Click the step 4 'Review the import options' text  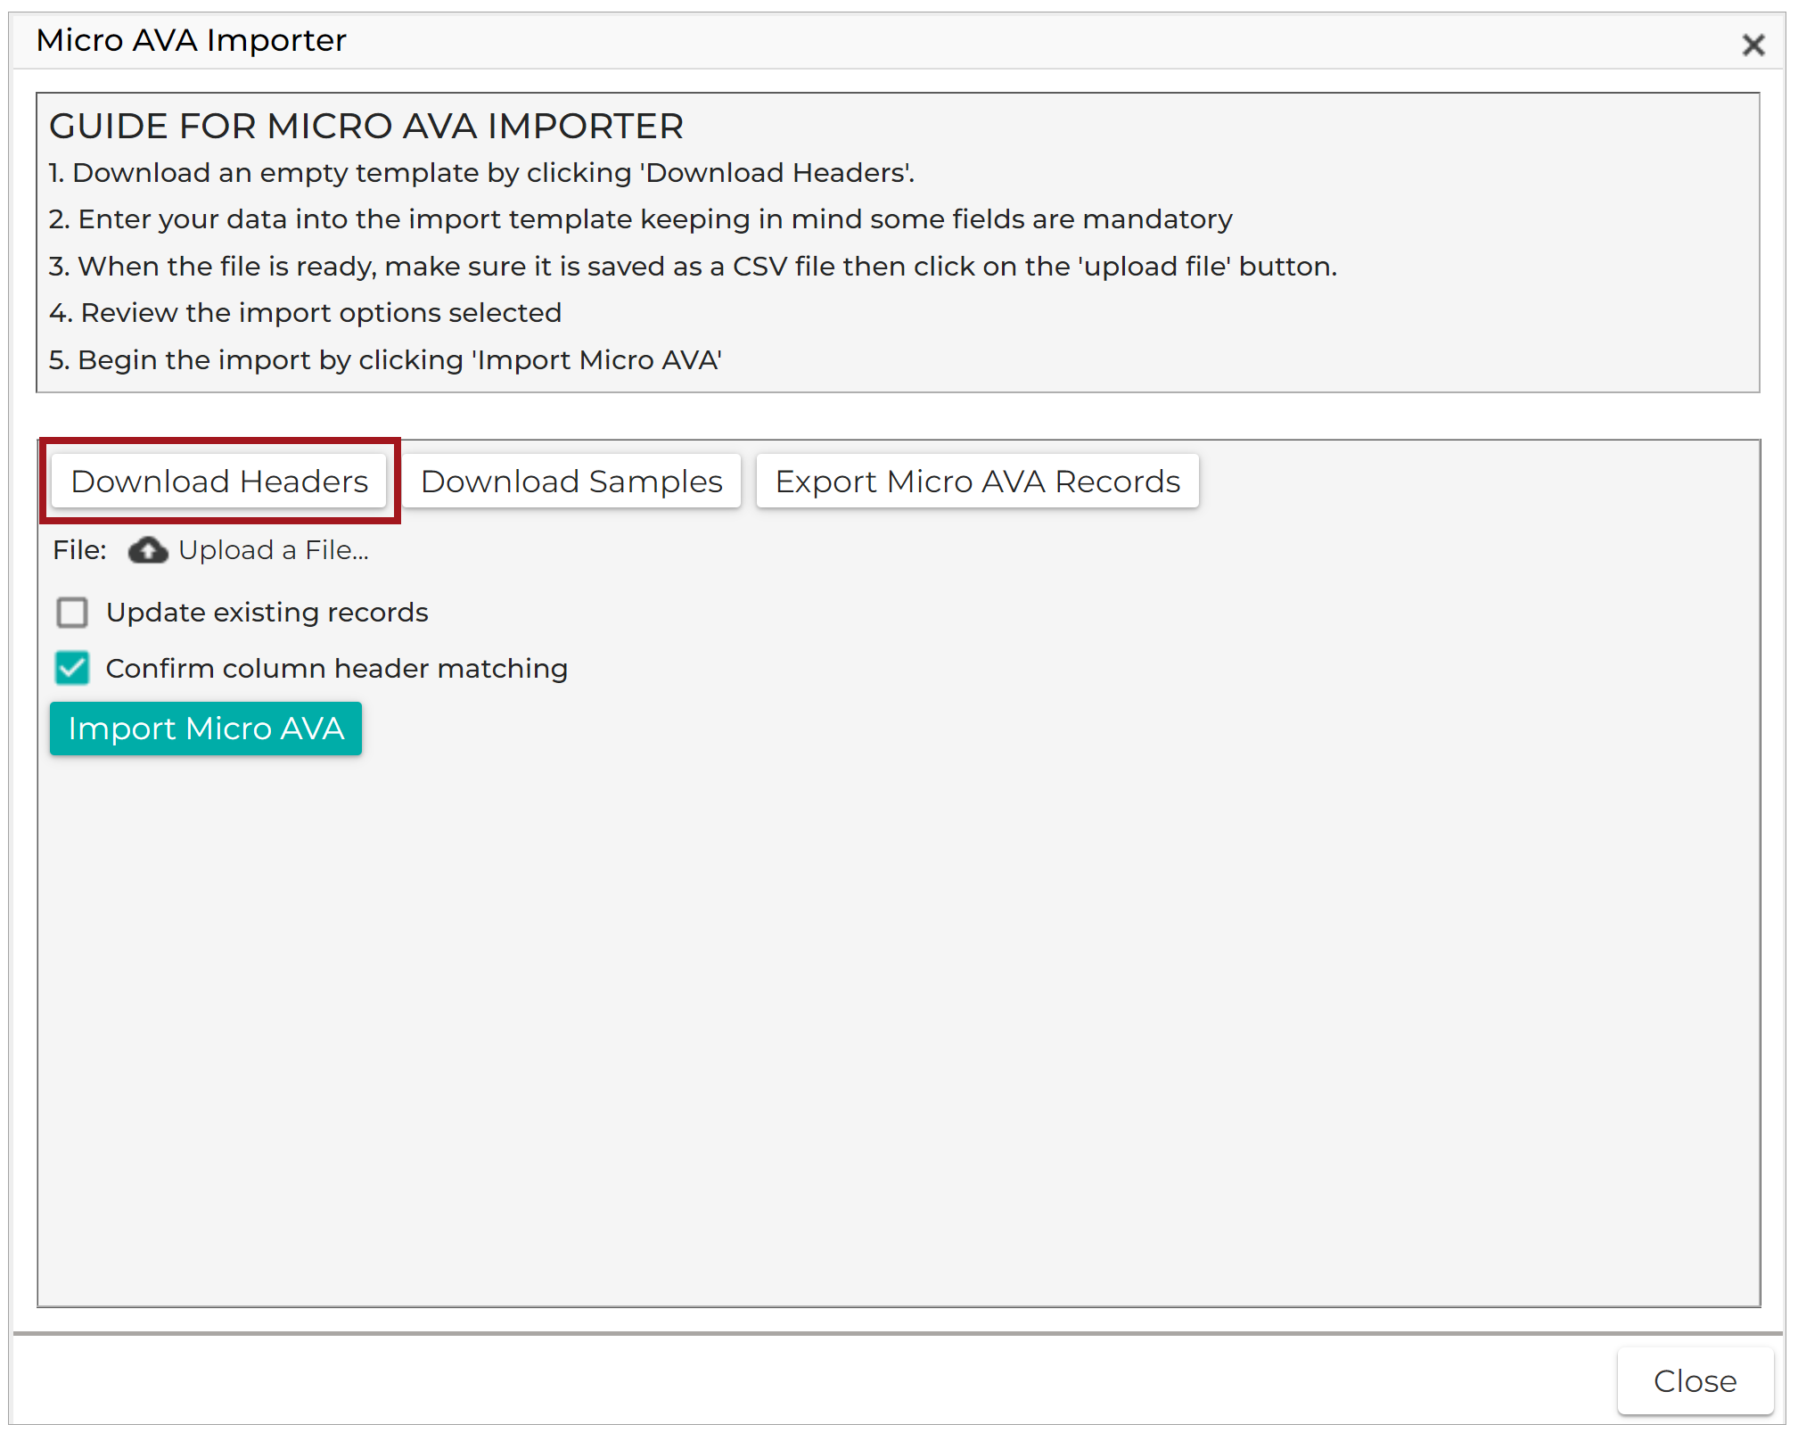pos(306,313)
